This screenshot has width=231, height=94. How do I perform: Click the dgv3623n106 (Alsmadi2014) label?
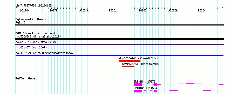tap(139, 58)
